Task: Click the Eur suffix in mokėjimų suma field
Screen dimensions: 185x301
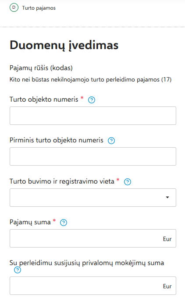Action: (x=167, y=286)
